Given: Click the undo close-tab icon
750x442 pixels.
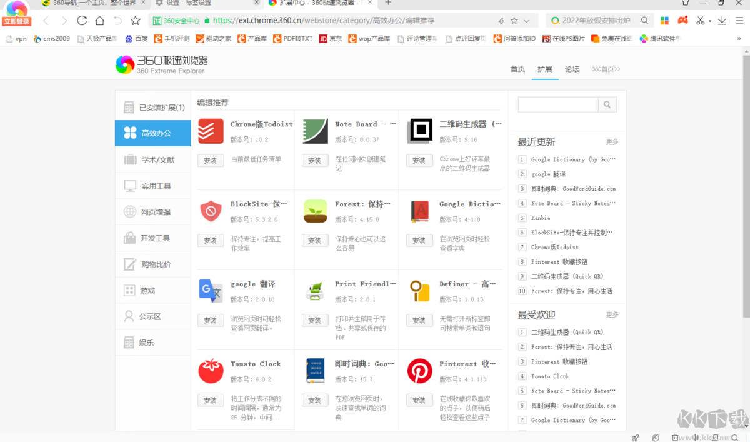Looking at the screenshot, I should tap(117, 21).
